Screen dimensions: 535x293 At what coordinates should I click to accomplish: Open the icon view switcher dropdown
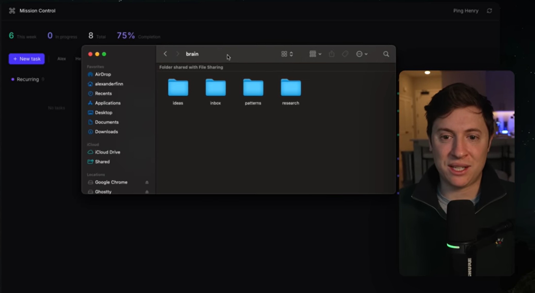[x=287, y=54]
